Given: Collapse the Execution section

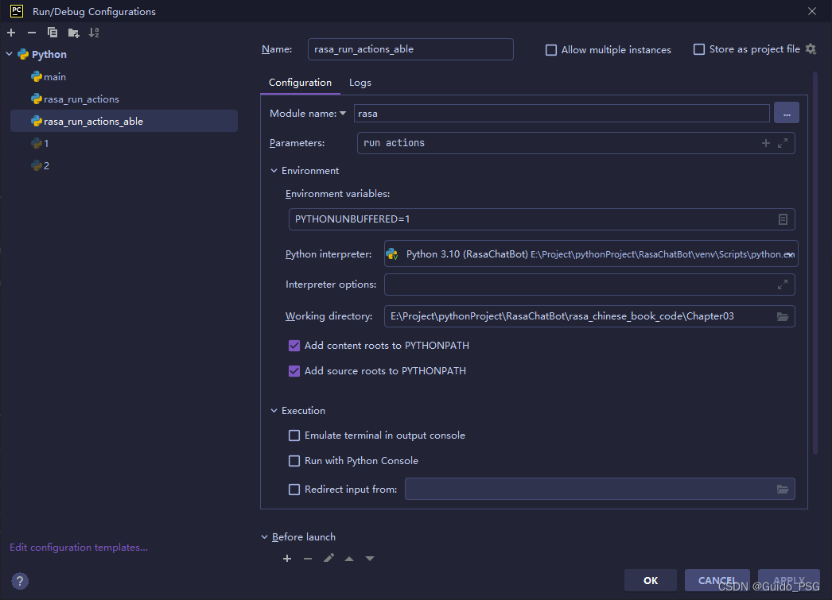Looking at the screenshot, I should (274, 411).
